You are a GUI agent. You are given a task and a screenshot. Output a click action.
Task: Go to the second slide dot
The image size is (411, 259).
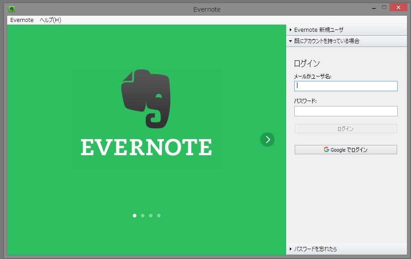click(143, 216)
